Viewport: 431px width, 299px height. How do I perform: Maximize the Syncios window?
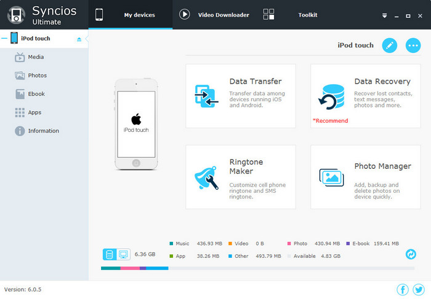pyautogui.click(x=408, y=16)
